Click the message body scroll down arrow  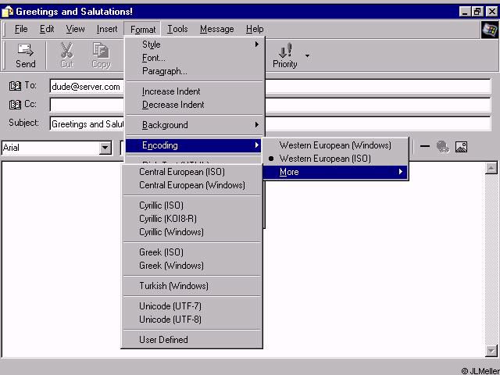[491, 351]
